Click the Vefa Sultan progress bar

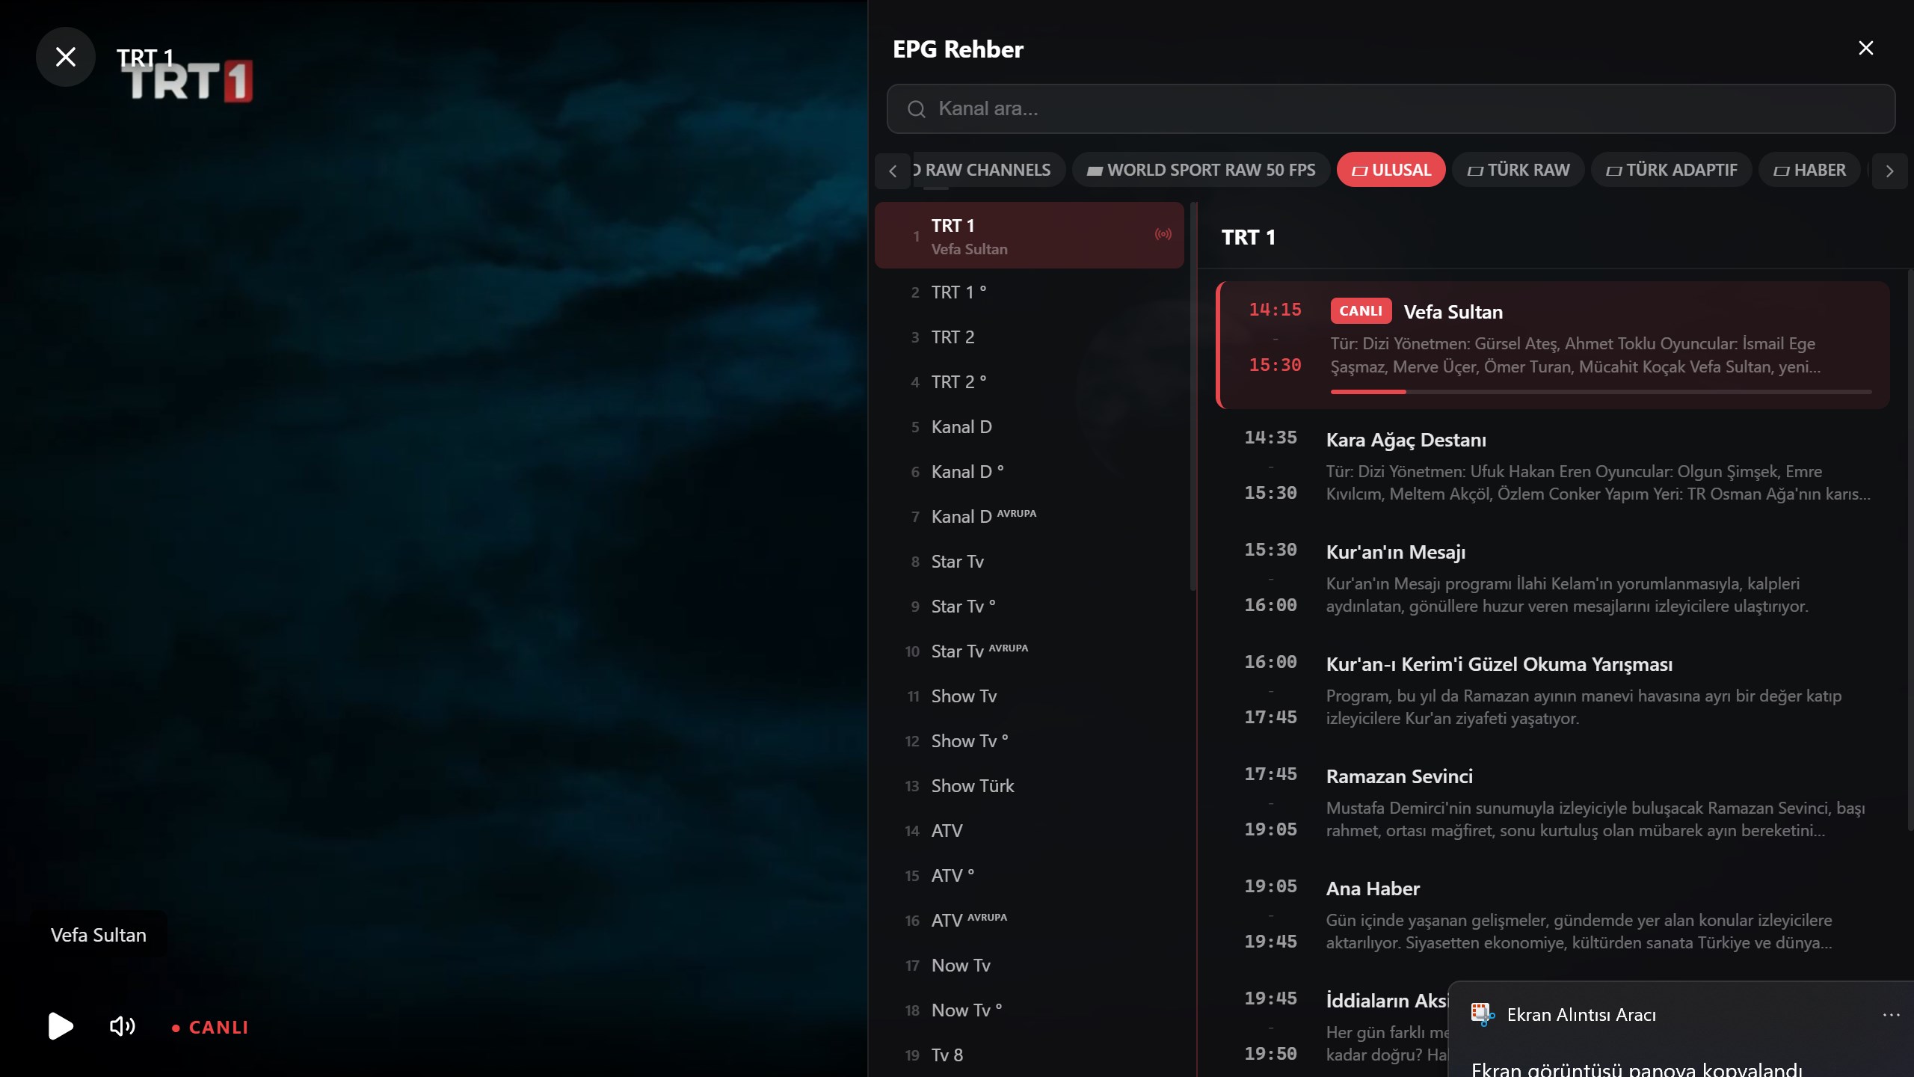pyautogui.click(x=1601, y=392)
